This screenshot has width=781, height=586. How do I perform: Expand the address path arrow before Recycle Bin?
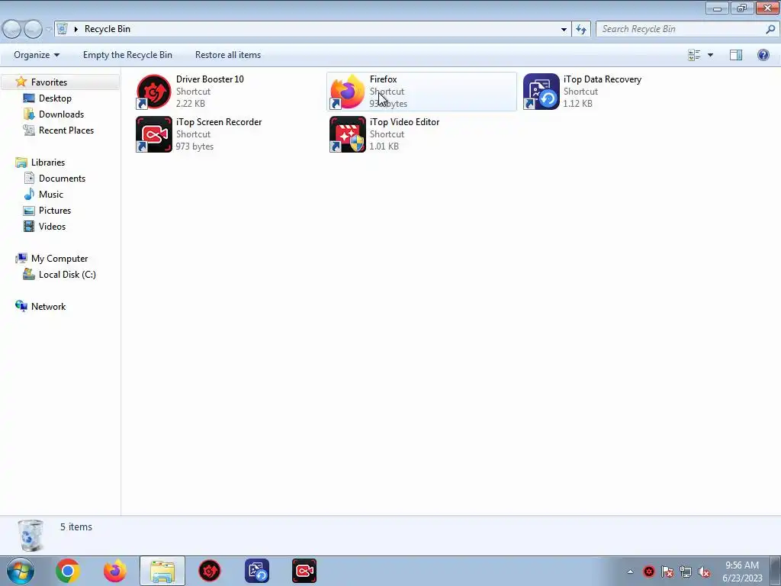click(76, 30)
